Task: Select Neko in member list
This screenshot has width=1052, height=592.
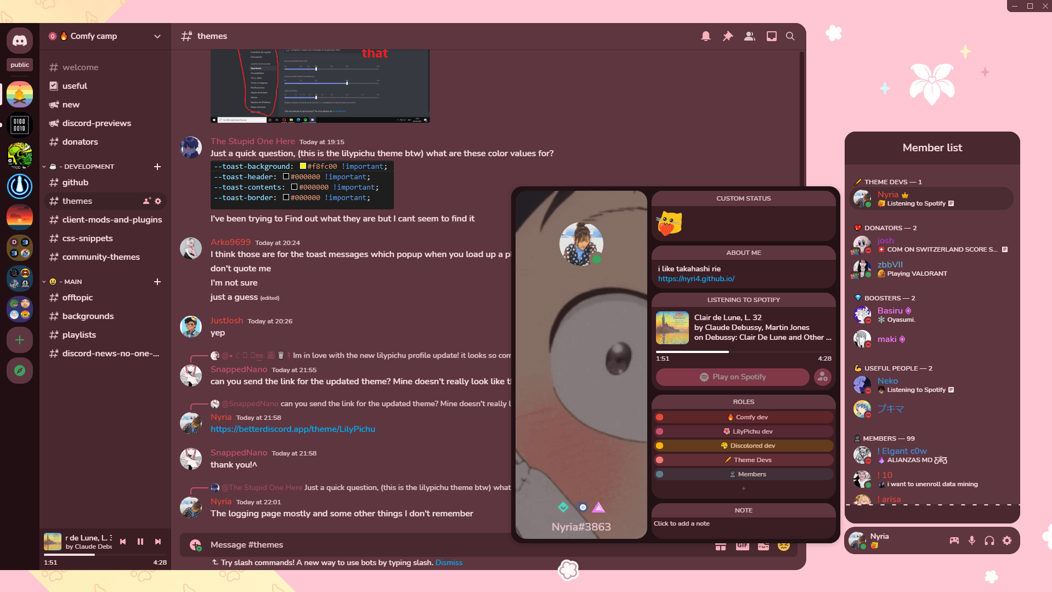Action: [x=931, y=385]
